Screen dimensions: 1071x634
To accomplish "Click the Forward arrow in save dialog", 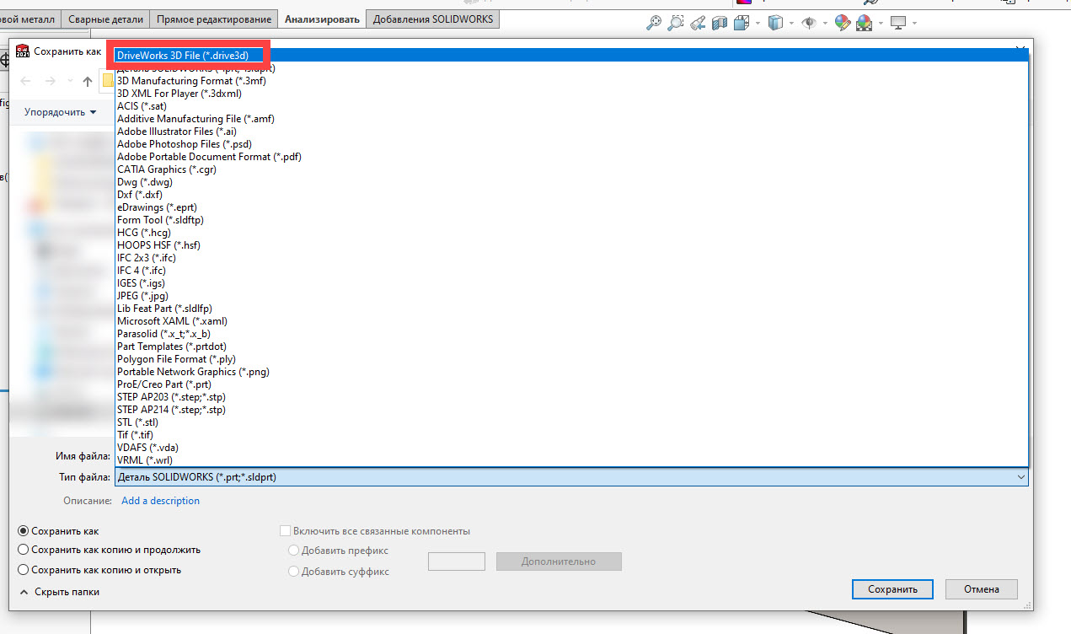I will click(x=51, y=81).
